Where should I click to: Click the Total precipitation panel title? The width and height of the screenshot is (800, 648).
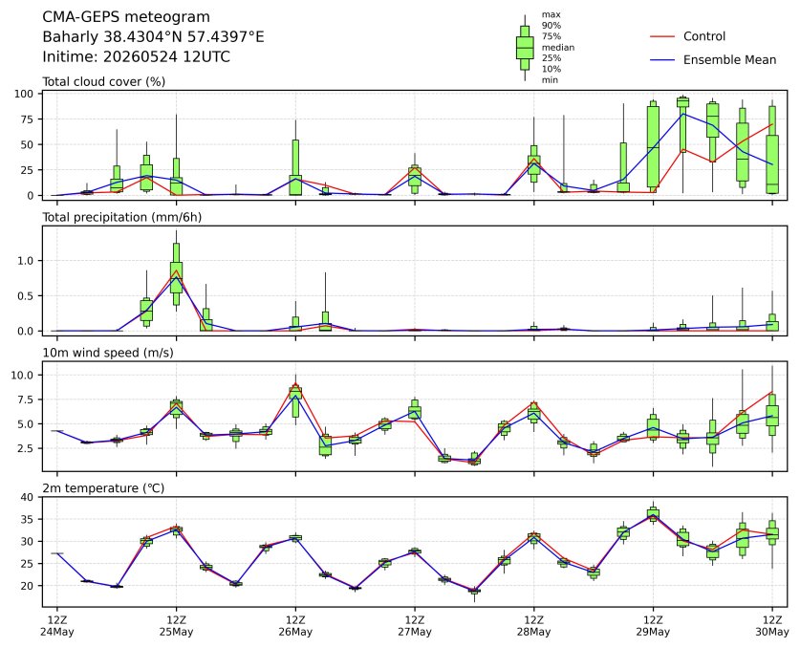click(x=122, y=217)
